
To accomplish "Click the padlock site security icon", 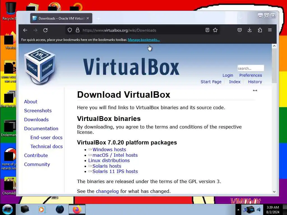I will tap(78, 30).
